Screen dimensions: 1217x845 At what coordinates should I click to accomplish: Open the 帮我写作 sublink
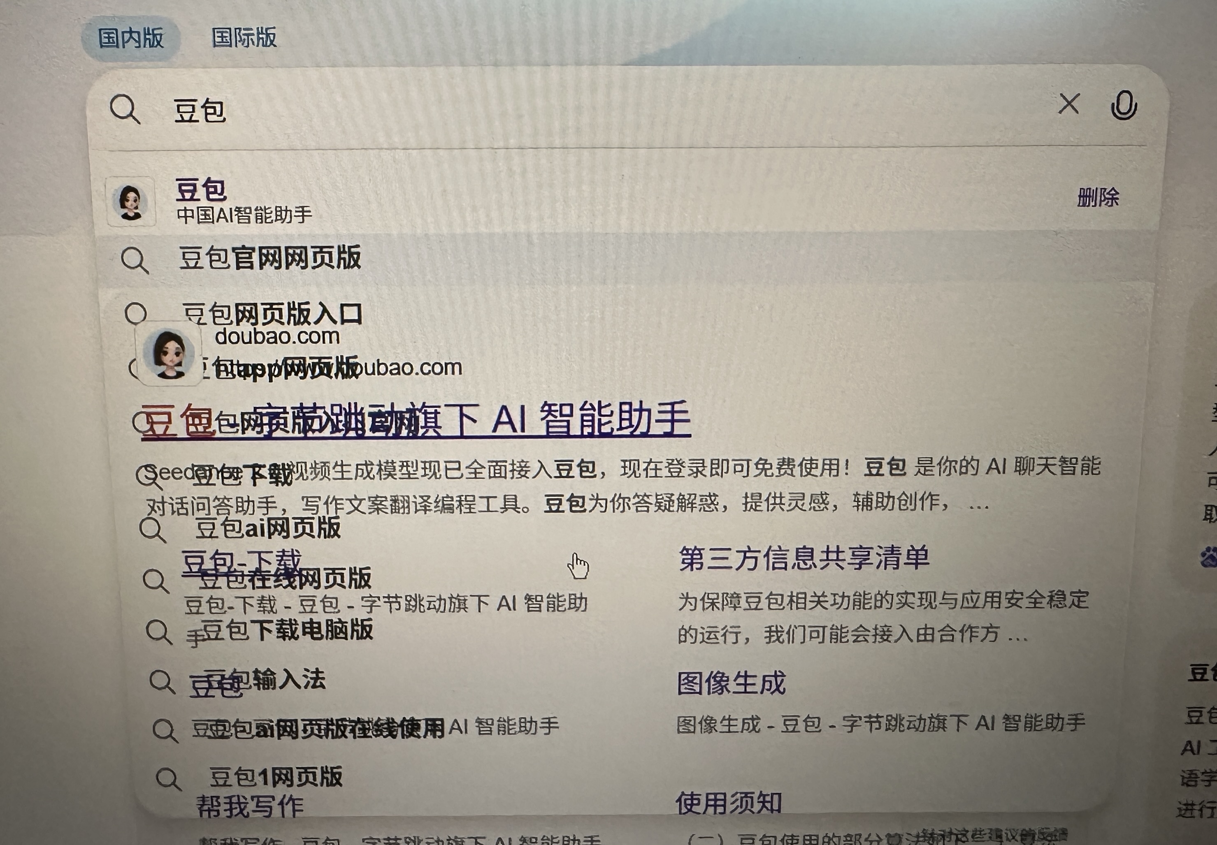pos(250,807)
